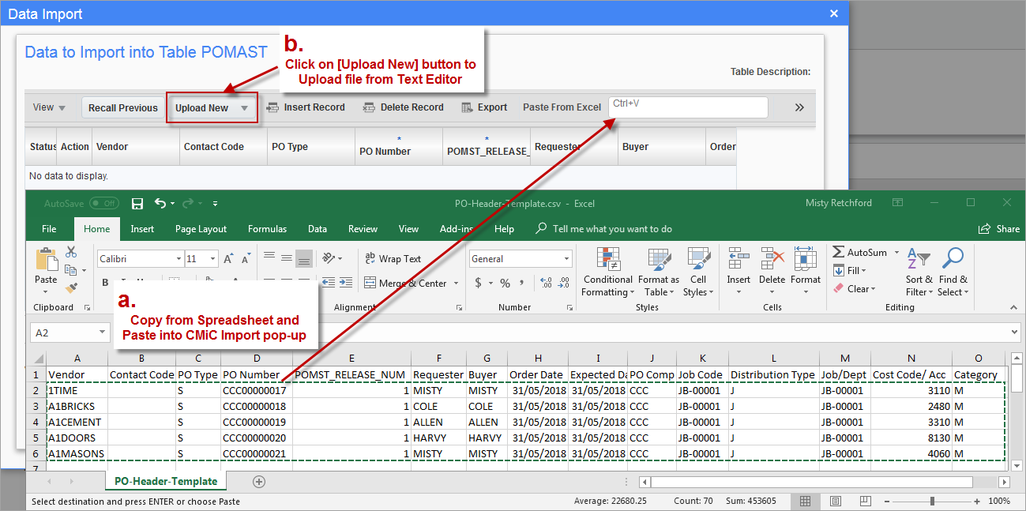Open Find & Select
The image size is (1026, 511).
[x=953, y=272]
